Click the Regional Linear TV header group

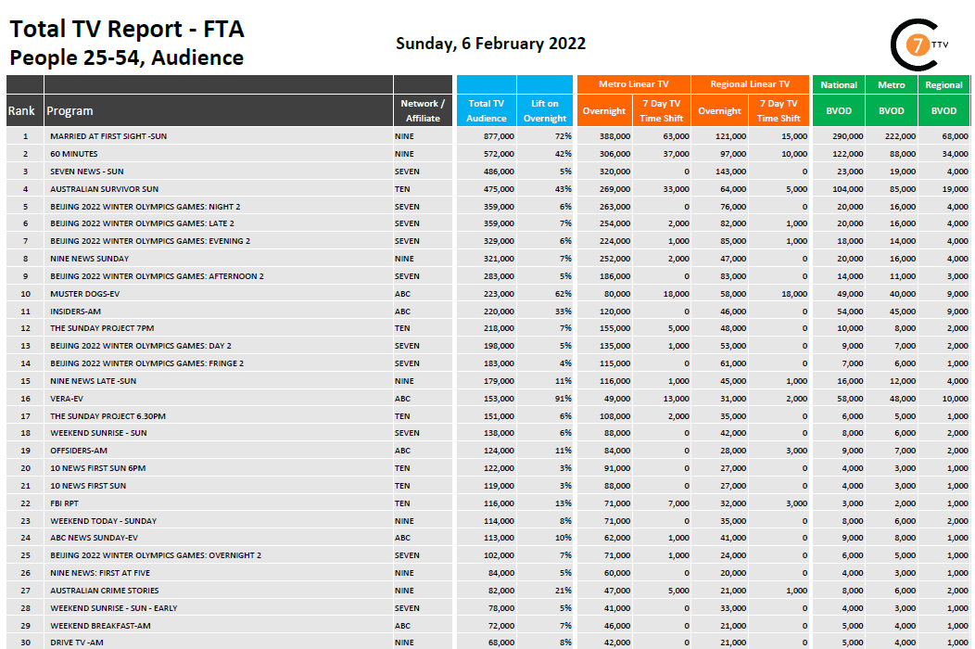(750, 84)
